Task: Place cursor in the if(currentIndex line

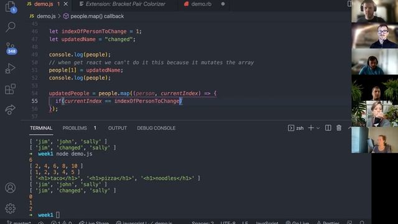Action: 119,101
